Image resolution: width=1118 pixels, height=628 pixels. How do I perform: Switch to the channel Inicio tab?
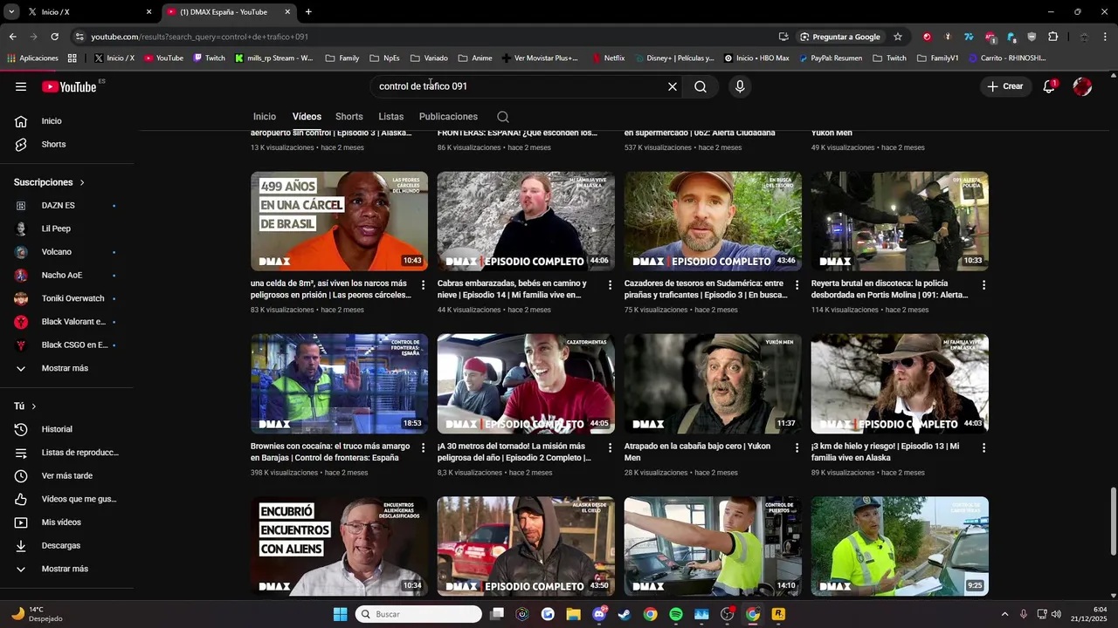tap(265, 117)
